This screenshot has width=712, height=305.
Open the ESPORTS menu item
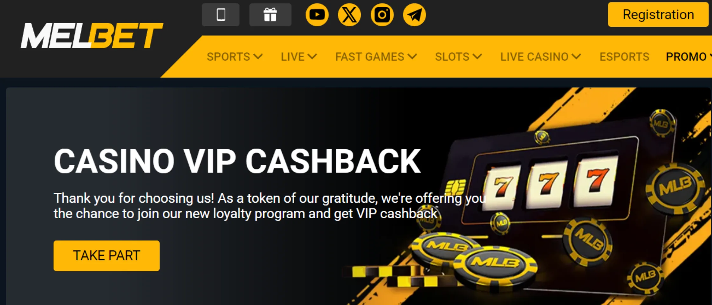coord(624,57)
